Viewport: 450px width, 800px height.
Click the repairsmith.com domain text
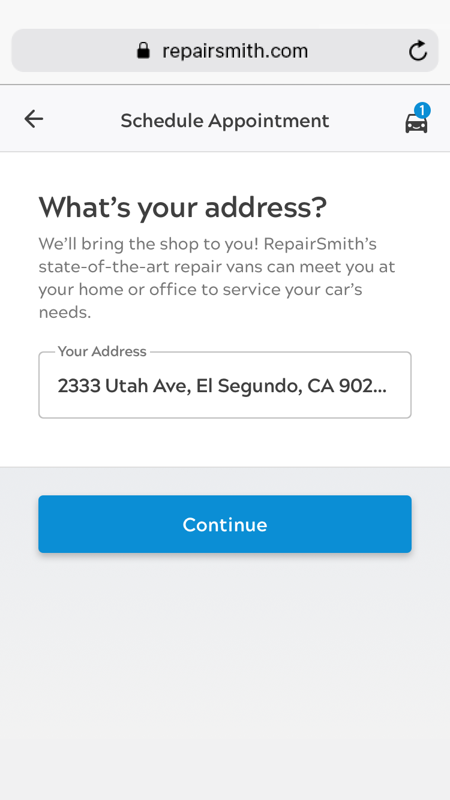pos(235,51)
